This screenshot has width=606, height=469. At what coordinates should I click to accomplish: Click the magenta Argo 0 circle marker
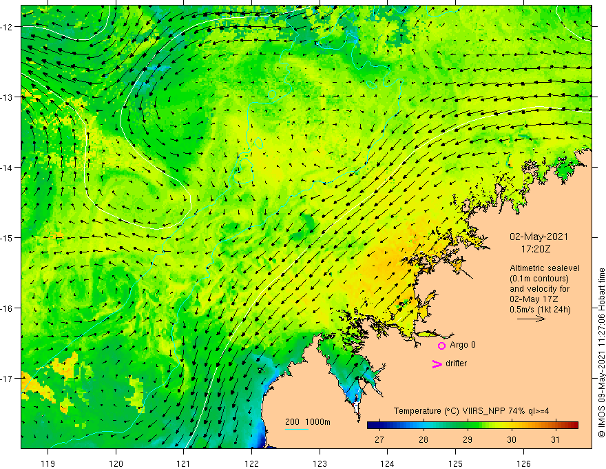(441, 346)
